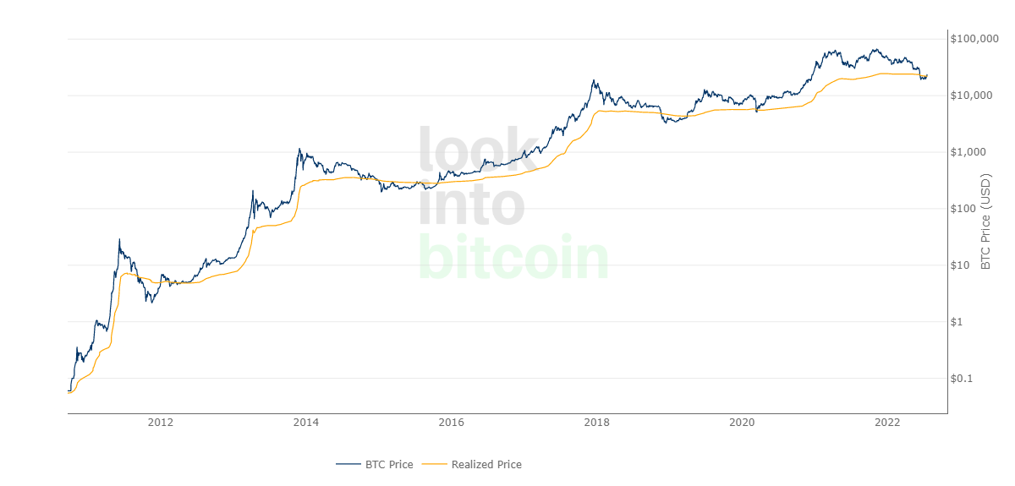Click the 2018 x-axis label
1015x486 pixels.
[x=597, y=423]
